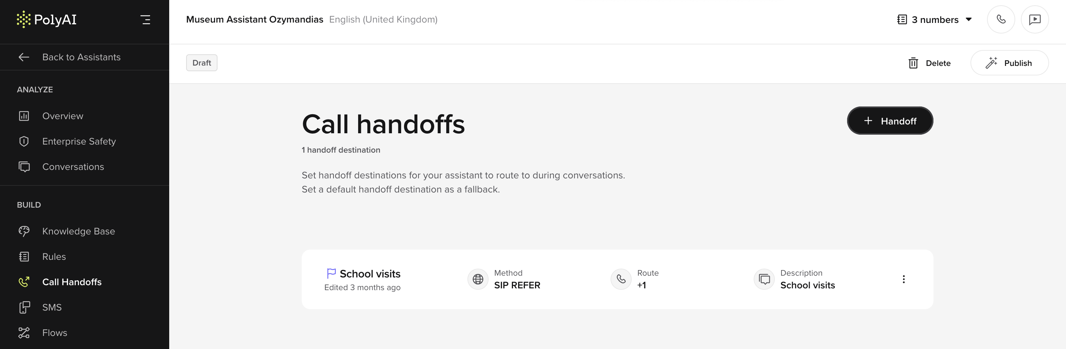Click the School visits flag icon
This screenshot has height=349, width=1066.
[x=331, y=273]
